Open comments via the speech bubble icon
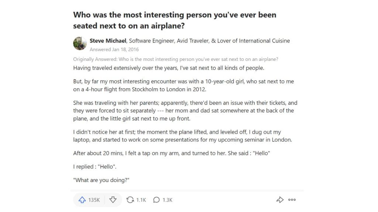The image size is (378, 212). point(157,200)
